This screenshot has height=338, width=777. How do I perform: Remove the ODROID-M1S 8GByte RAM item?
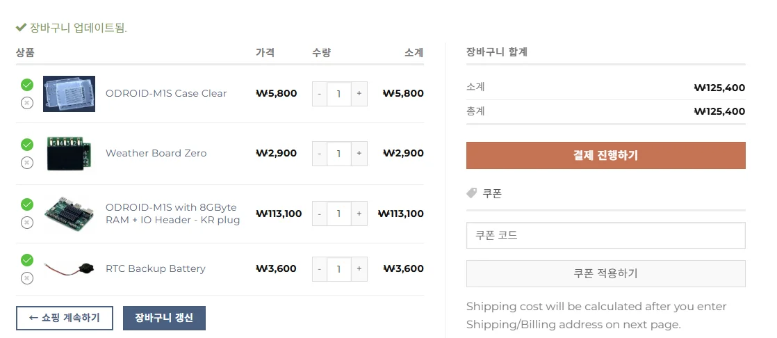(x=27, y=223)
